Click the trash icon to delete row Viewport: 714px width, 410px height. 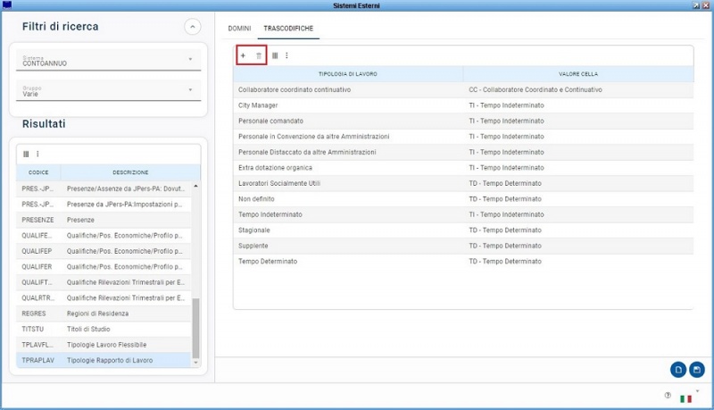[x=259, y=55]
